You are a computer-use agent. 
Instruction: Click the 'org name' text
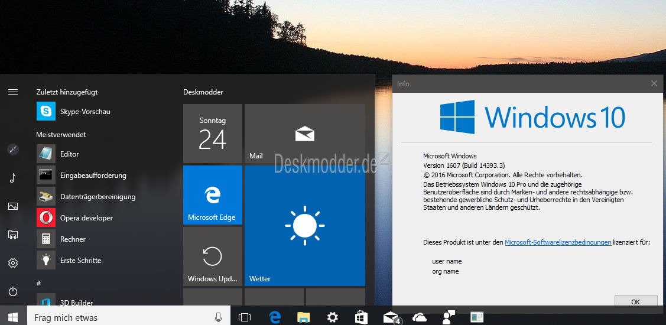tap(446, 271)
